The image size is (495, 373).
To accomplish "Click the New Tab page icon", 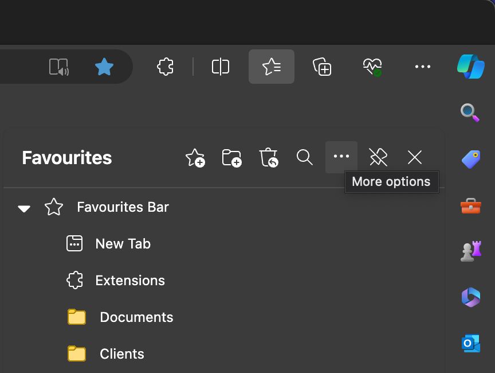I will pyautogui.click(x=74, y=243).
